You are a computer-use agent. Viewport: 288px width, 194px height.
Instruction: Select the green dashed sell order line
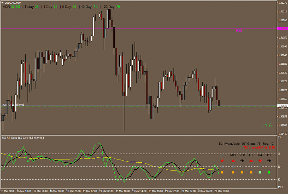[x=139, y=106]
